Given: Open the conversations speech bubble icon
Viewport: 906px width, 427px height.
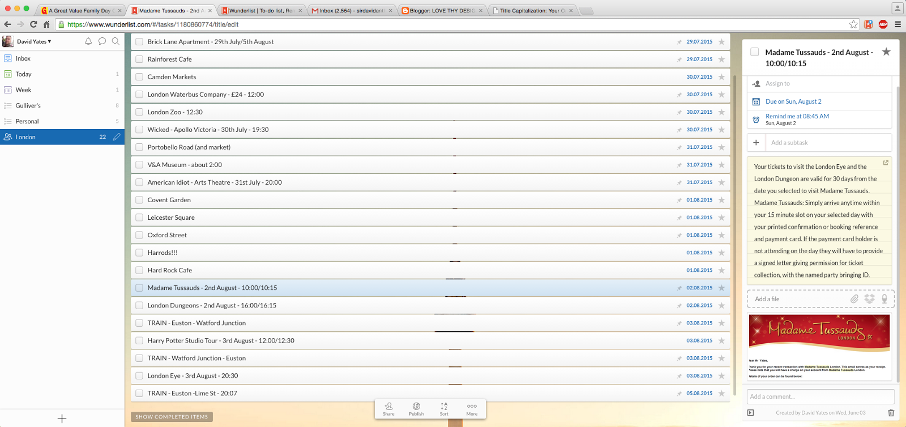Looking at the screenshot, I should pos(102,41).
